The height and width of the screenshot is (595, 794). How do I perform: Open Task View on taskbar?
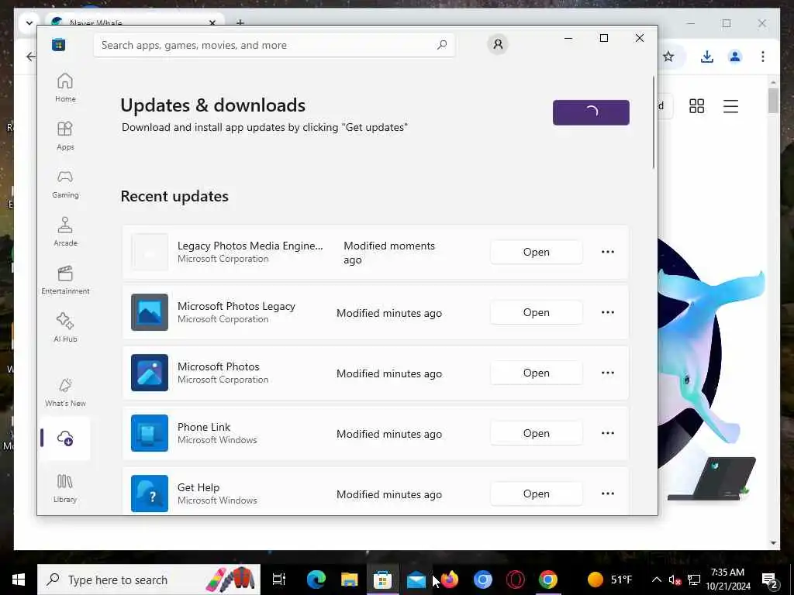click(x=279, y=580)
